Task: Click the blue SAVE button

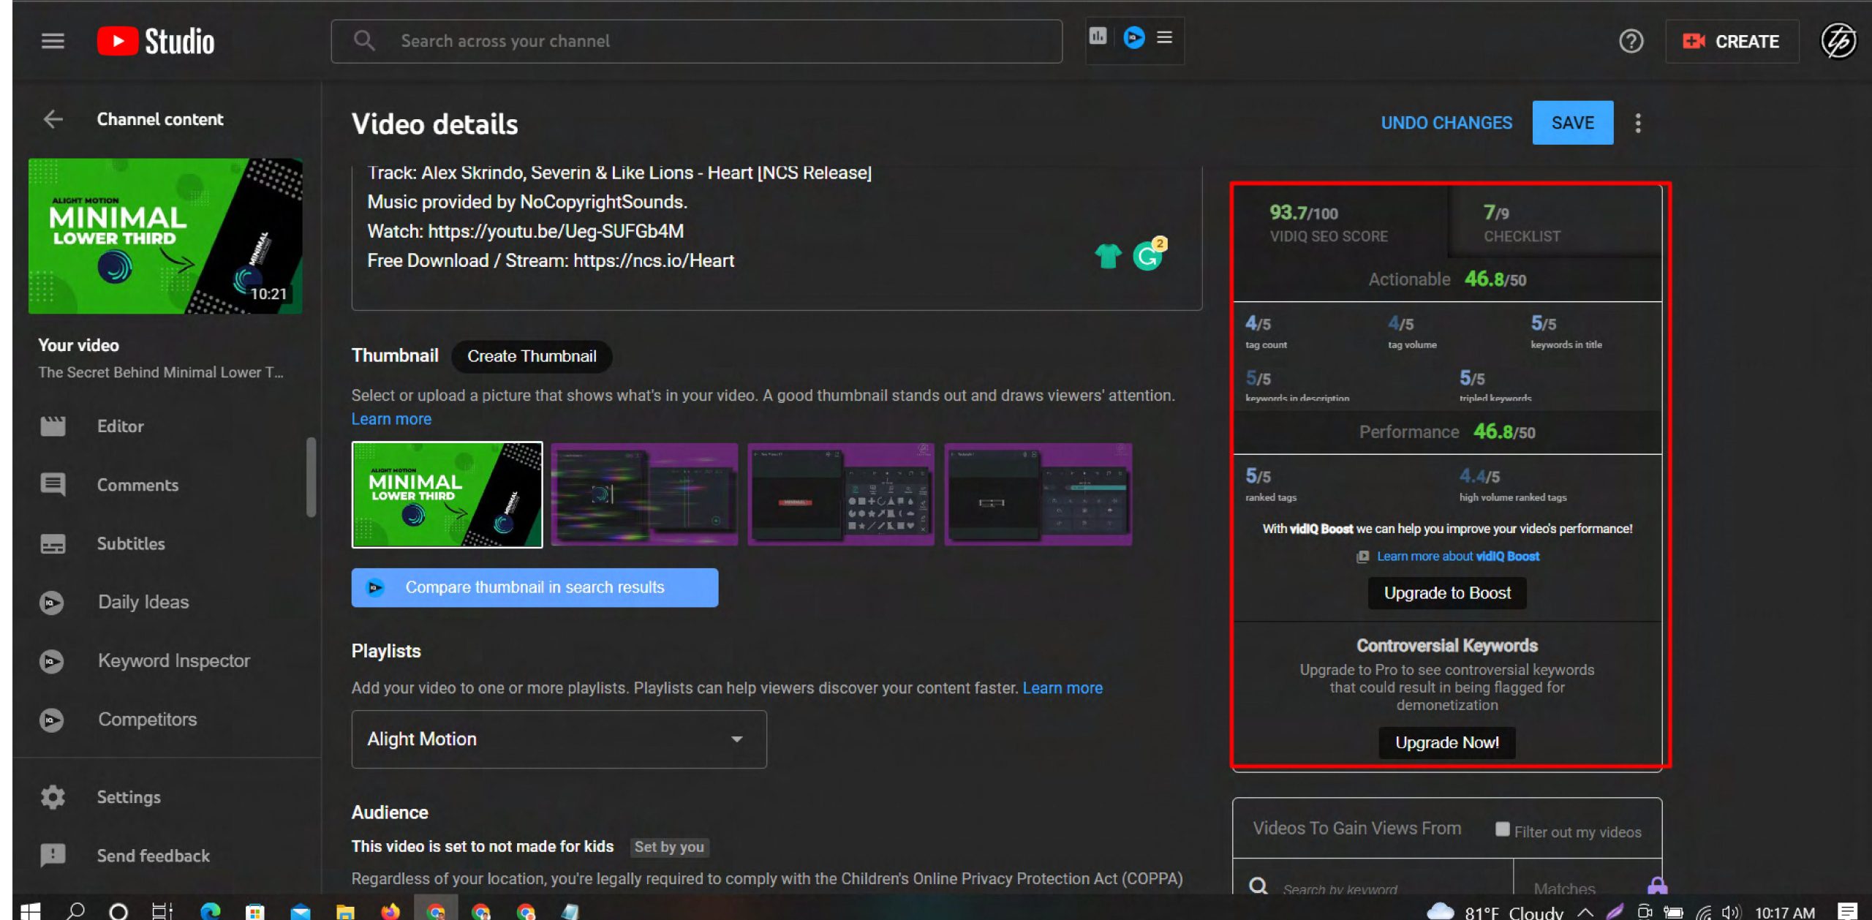Action: [1573, 123]
